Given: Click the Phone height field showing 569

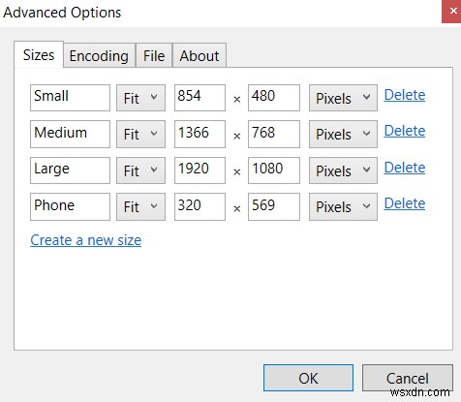Looking at the screenshot, I should coord(274,206).
